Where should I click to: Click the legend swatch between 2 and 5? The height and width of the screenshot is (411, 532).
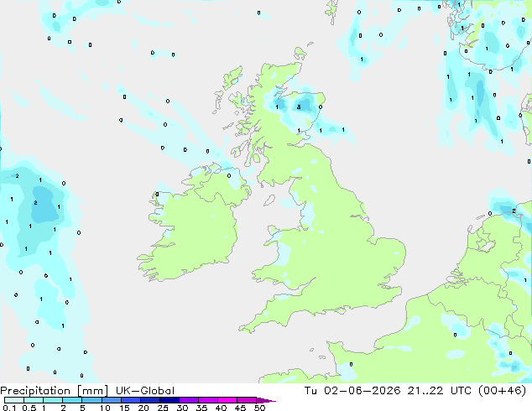coord(72,400)
